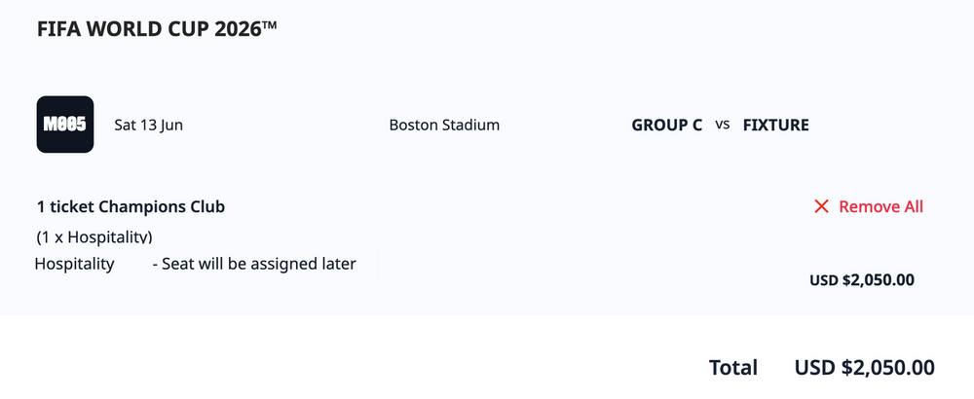Click the Boston Stadium venue name
The width and height of the screenshot is (974, 399).
pos(444,125)
